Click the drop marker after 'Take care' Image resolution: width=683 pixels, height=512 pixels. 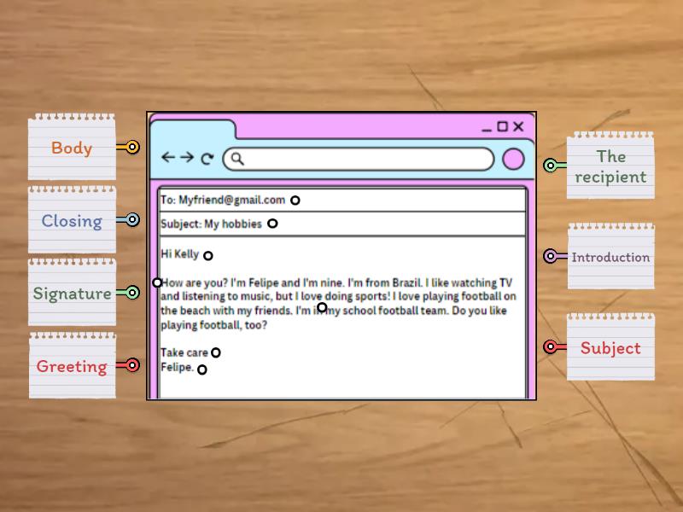(216, 352)
